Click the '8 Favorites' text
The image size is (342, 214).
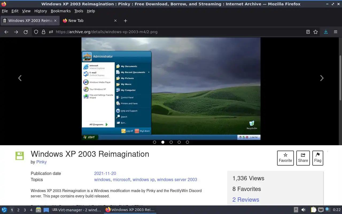click(x=247, y=189)
